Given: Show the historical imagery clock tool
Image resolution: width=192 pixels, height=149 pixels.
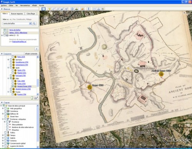Looking at the screenshot, I should coord(72,9).
